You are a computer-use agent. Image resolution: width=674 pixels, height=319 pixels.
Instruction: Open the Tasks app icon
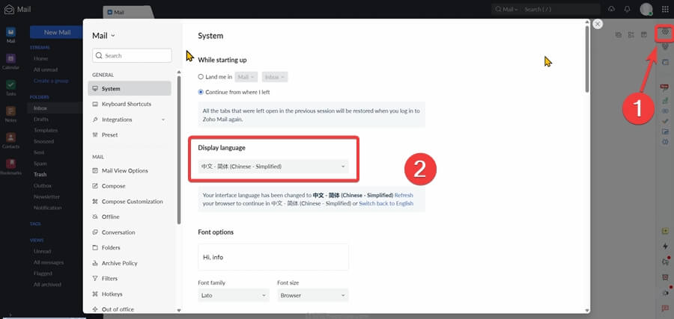[10, 86]
